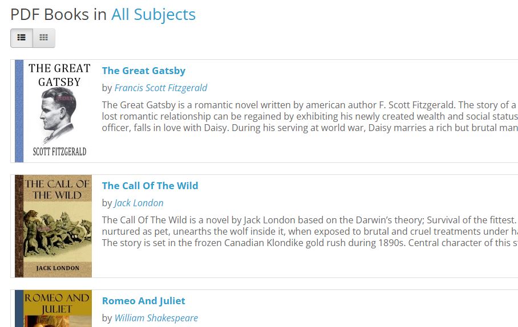Viewport: 518px width, 327px height.
Task: View author Jack London's page
Action: 139,203
